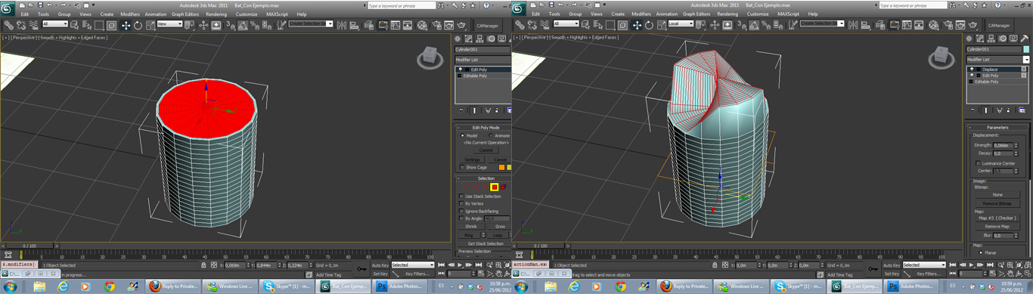Viewport: 1033px width, 294px height.
Task: Open Local coordinate system dropdown in right window
Action: coord(681,24)
